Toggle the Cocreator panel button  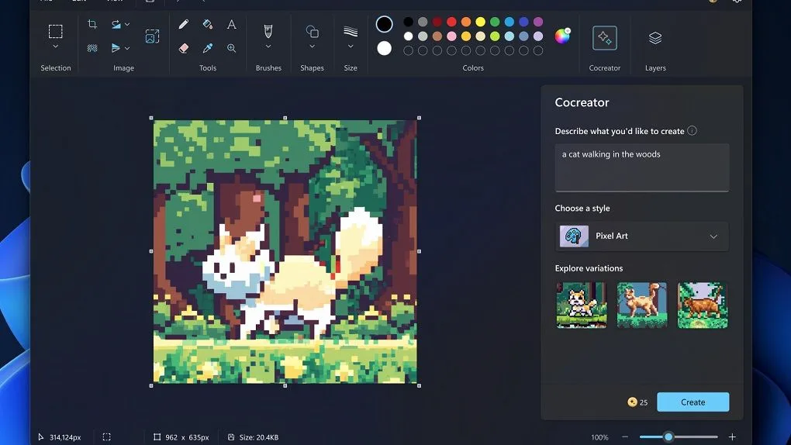pyautogui.click(x=604, y=38)
